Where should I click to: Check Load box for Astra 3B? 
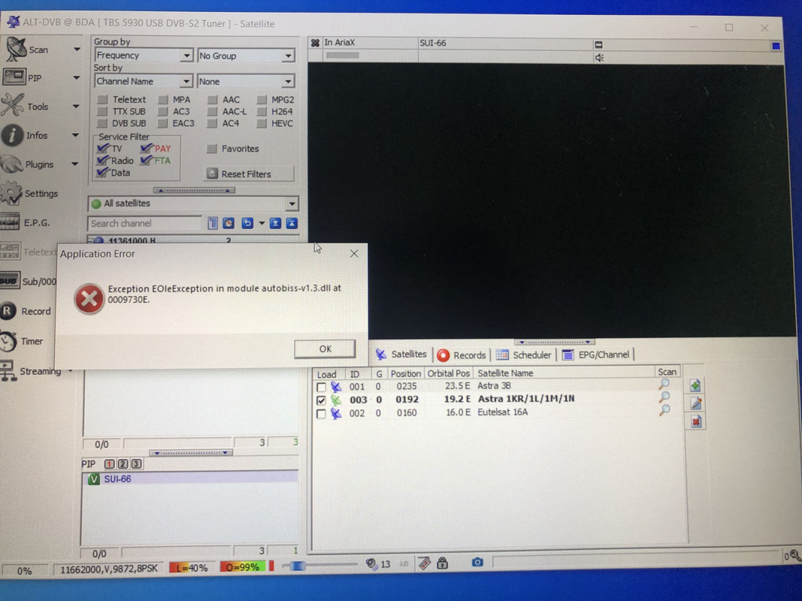tap(321, 387)
